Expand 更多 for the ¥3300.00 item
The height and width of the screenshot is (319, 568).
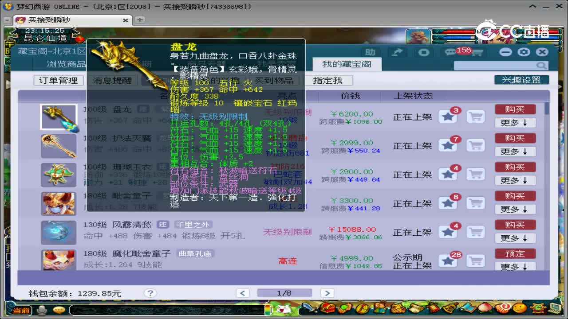[515, 209]
